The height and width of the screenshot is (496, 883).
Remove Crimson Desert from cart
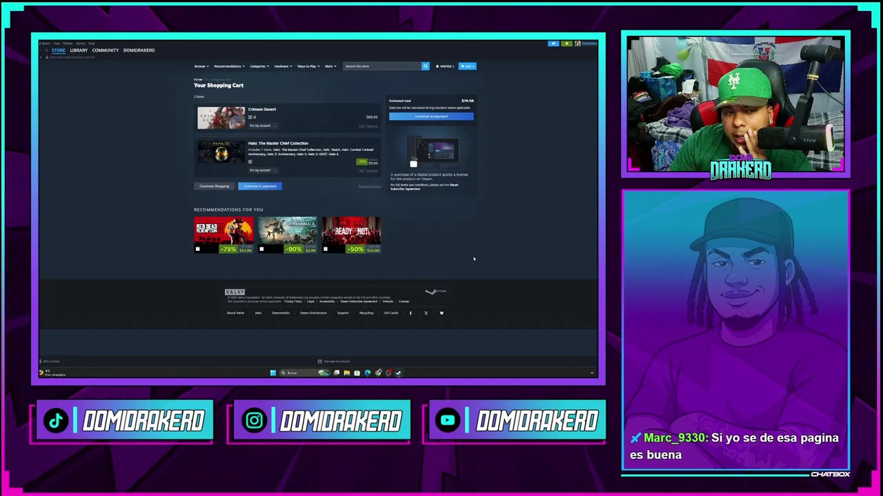[372, 126]
